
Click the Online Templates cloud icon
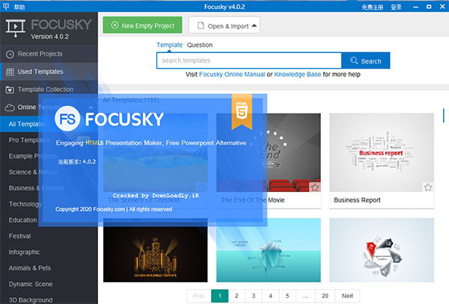[x=10, y=108]
